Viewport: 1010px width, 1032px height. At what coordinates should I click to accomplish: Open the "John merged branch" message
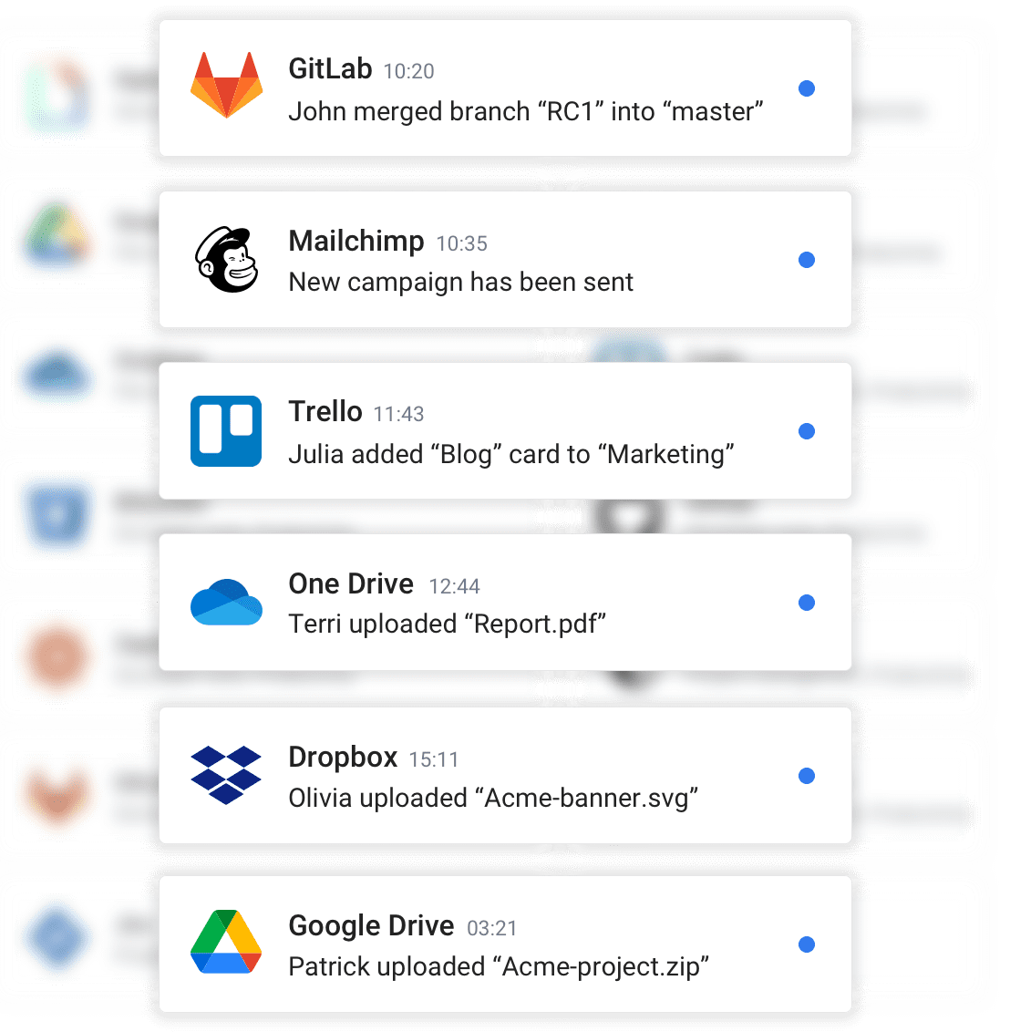tap(526, 112)
